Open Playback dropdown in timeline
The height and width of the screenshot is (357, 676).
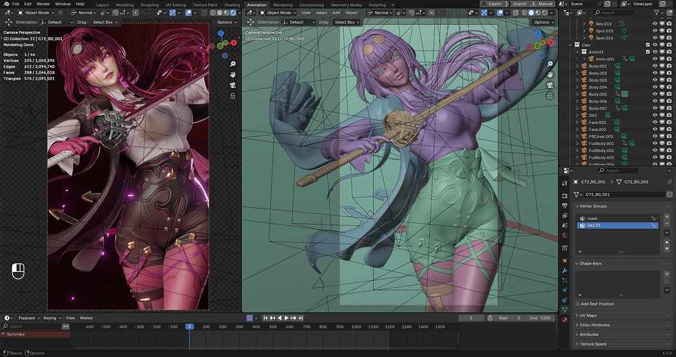tap(28, 318)
